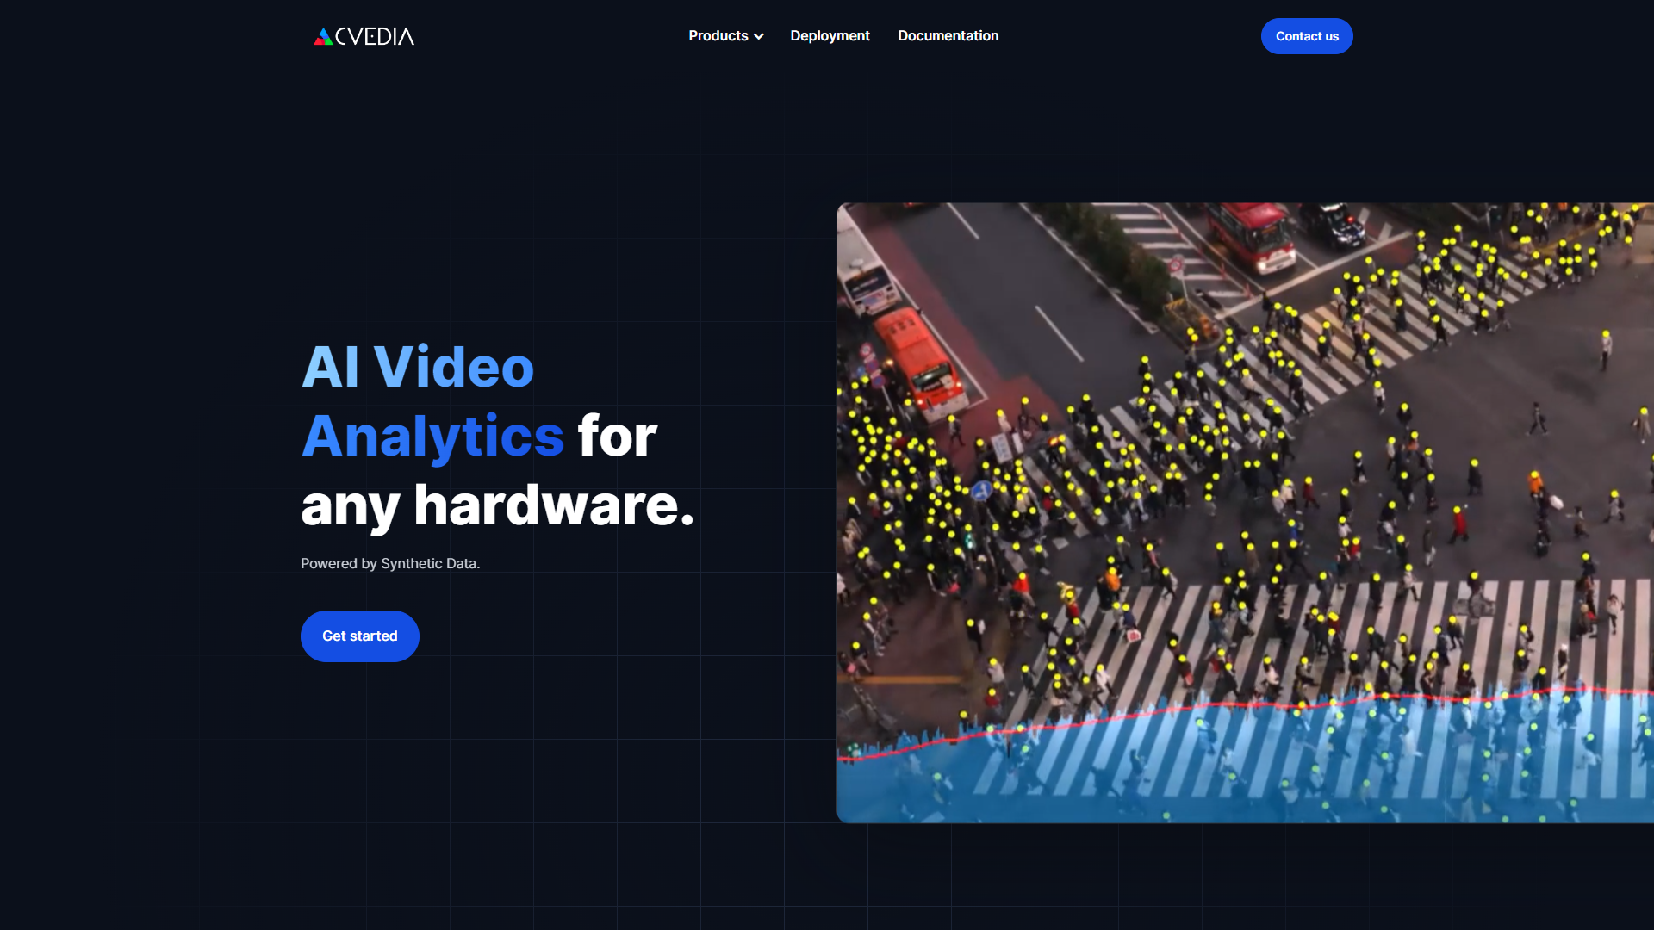
Task: Click the Contact us button
Action: tap(1307, 36)
